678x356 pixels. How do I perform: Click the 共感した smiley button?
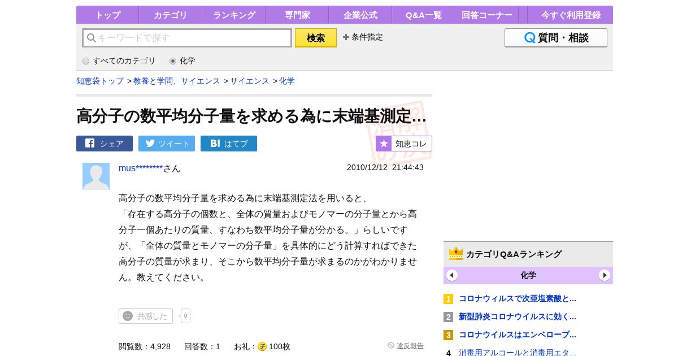(x=146, y=316)
